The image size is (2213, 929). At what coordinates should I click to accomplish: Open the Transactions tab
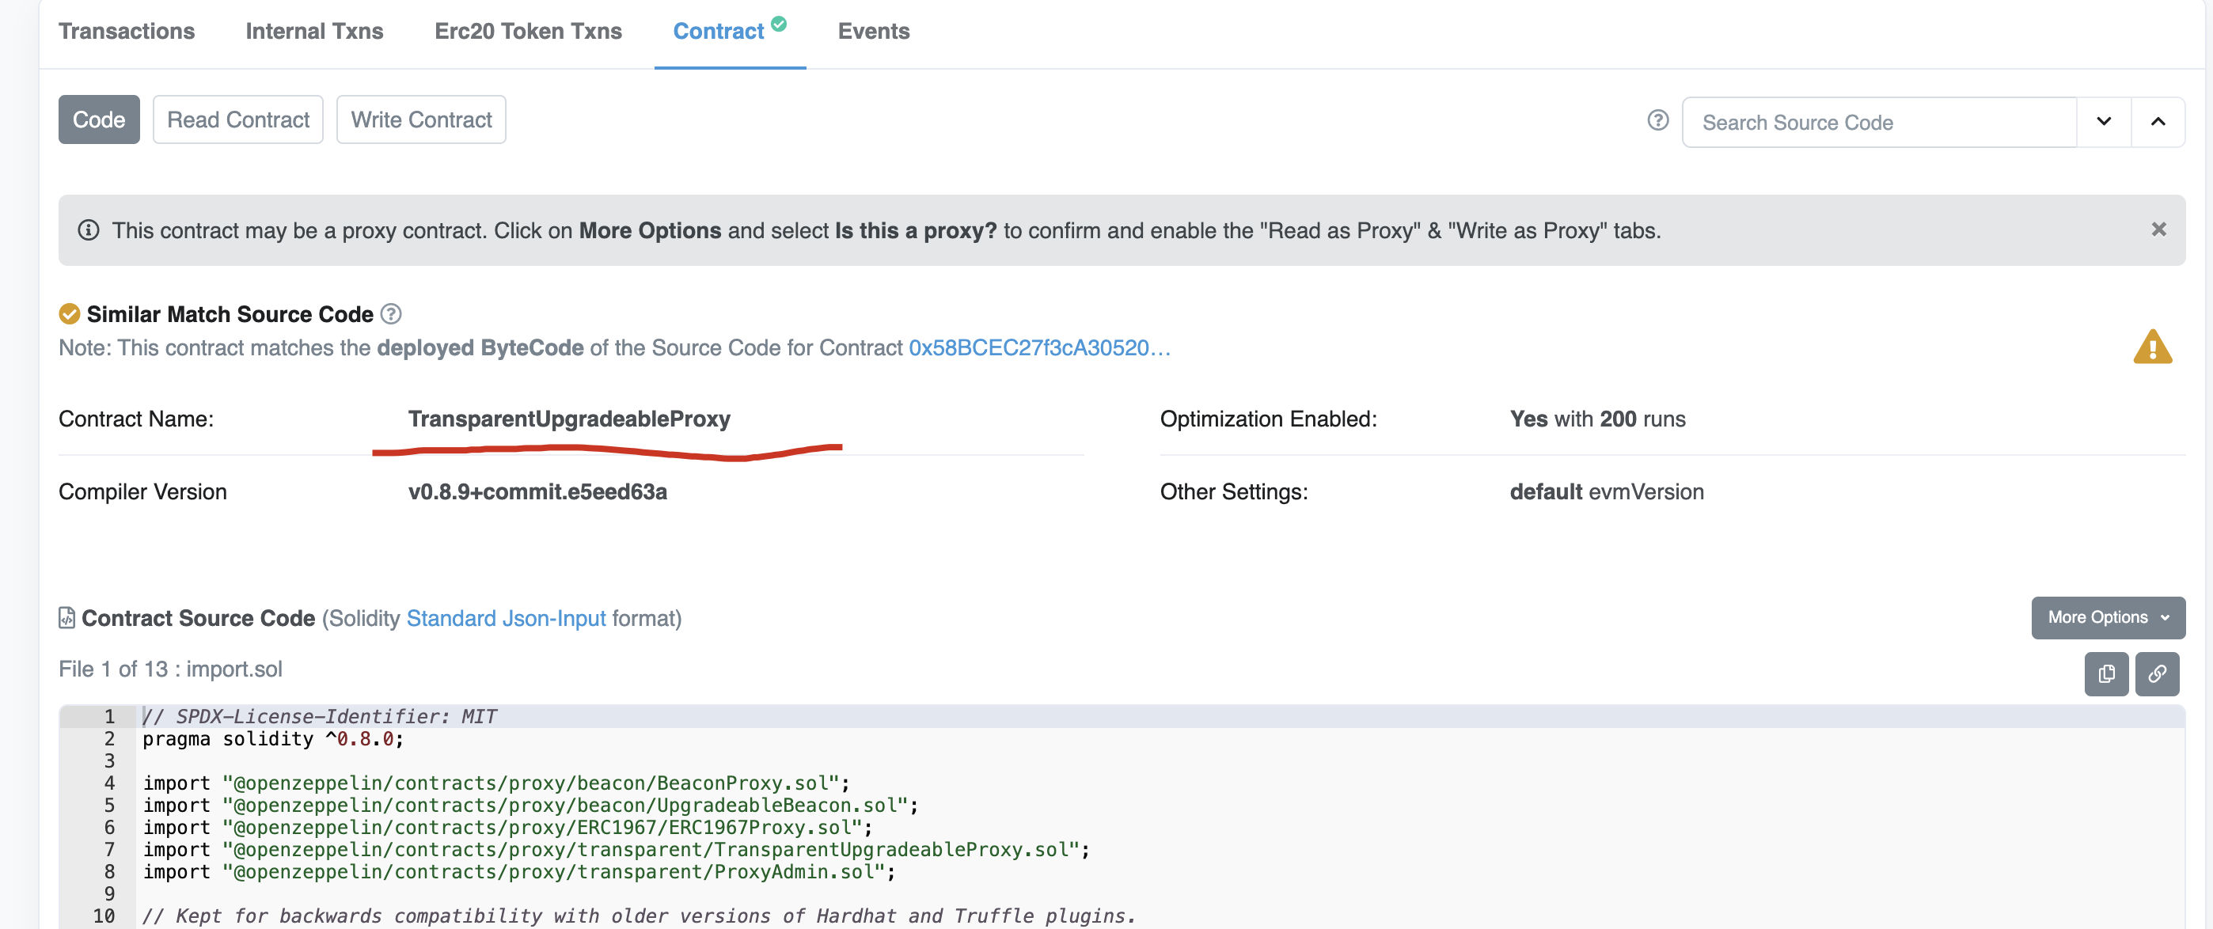(x=127, y=31)
